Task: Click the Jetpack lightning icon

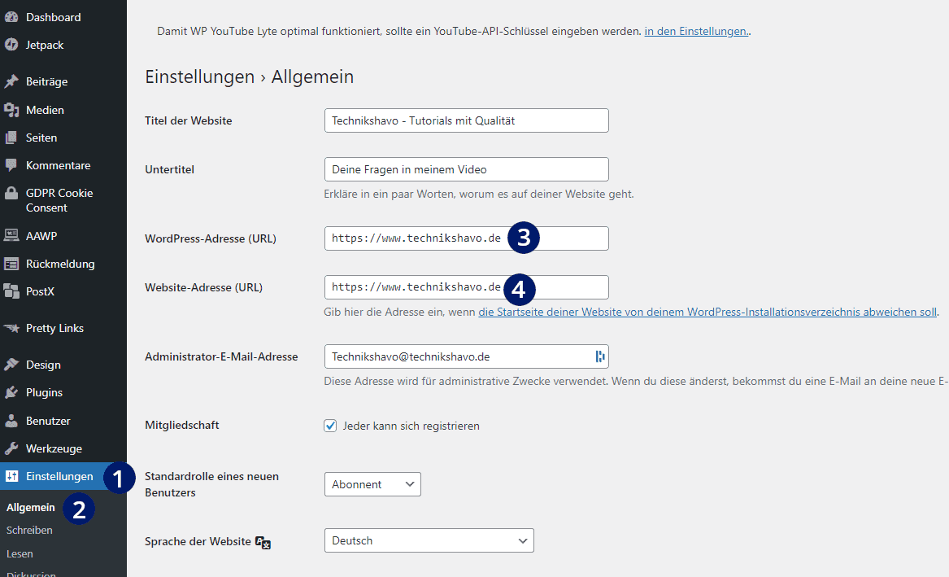Action: [x=11, y=45]
